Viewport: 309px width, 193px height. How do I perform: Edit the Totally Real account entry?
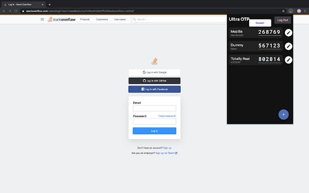pyautogui.click(x=288, y=60)
